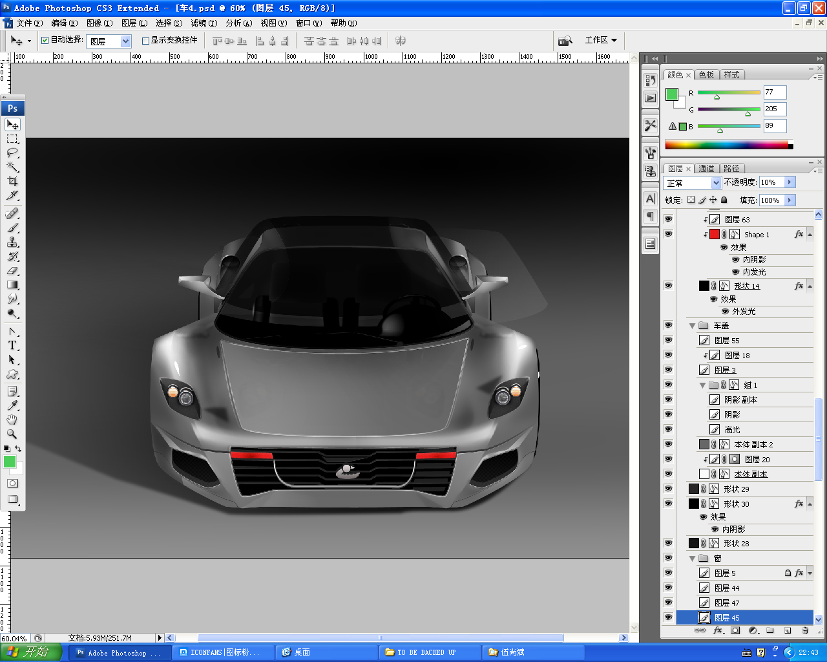Select the Lasso tool
Image resolution: width=827 pixels, height=662 pixels.
coord(13,153)
